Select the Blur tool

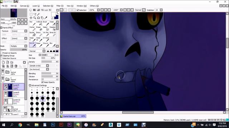(x=53, y=45)
